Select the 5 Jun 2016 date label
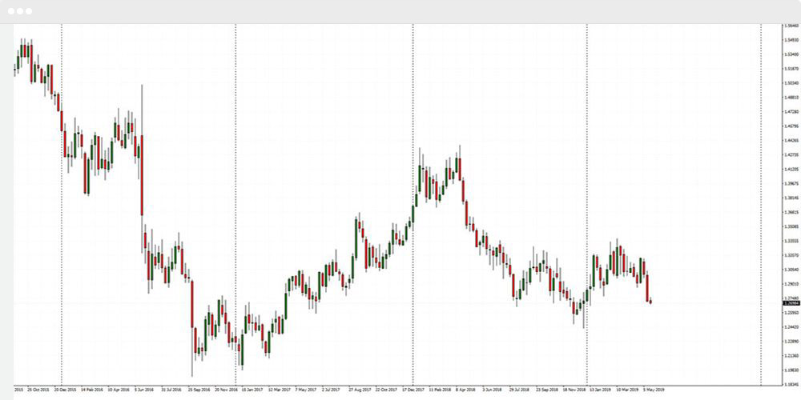This screenshot has height=400, width=801. [144, 390]
